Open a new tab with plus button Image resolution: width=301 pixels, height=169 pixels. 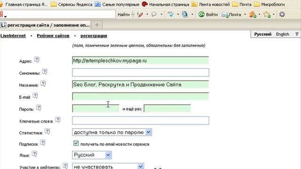click(97, 25)
